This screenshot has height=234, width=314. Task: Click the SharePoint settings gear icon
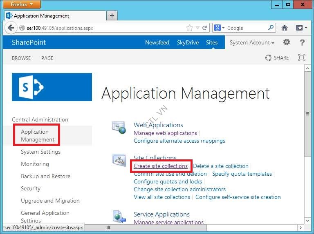[x=287, y=42]
